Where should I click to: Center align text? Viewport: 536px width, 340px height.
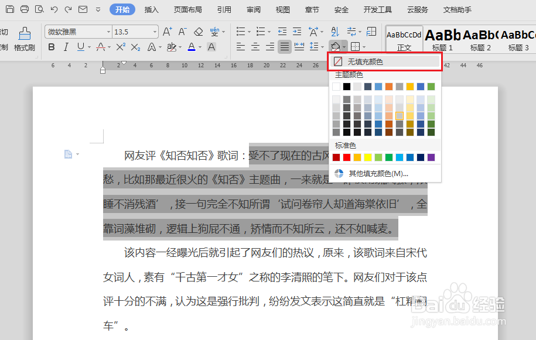(x=255, y=46)
